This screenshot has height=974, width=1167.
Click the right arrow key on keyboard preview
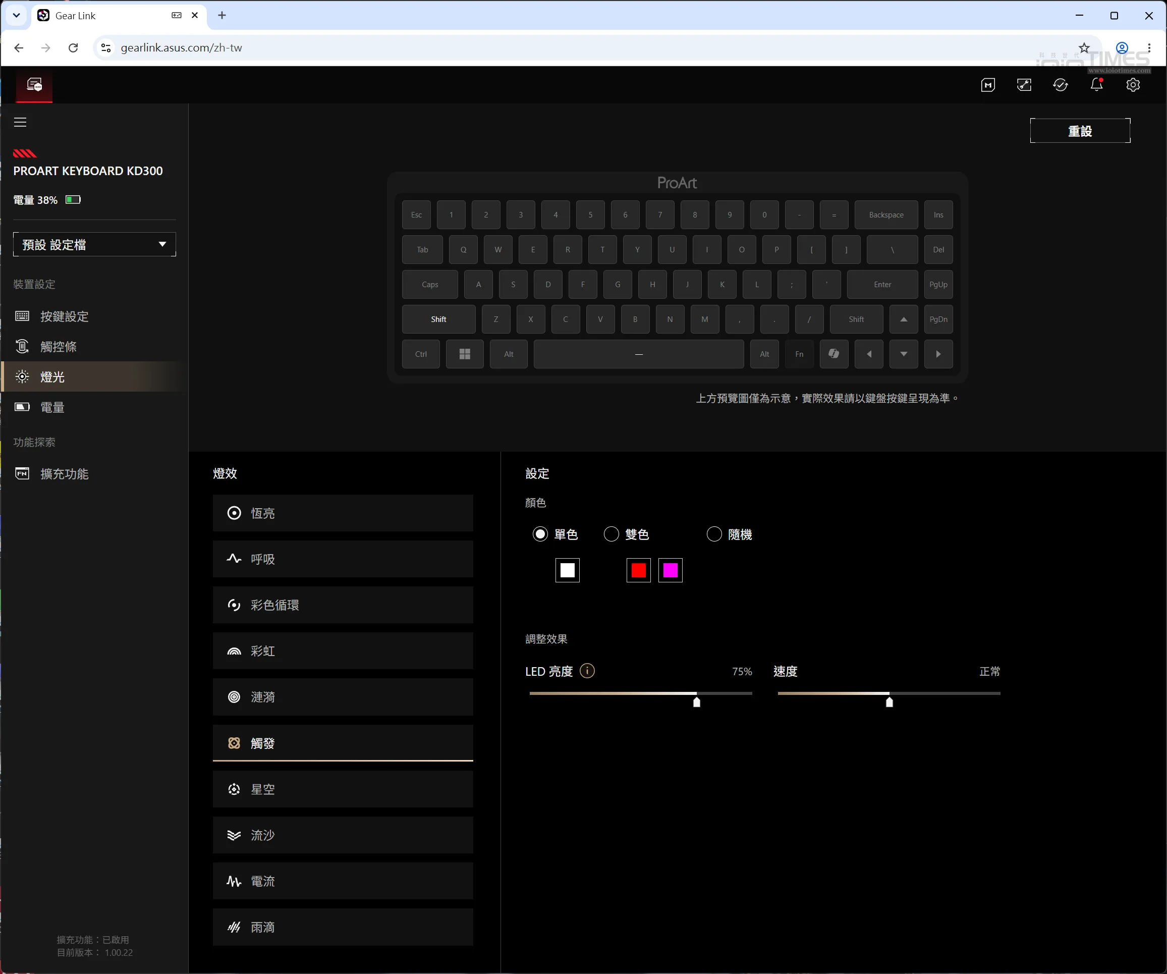coord(938,354)
